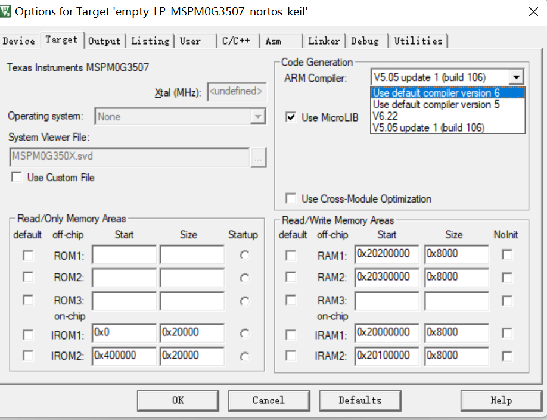Click the ROM2 Start address field
This screenshot has height=420, width=547.
pos(124,278)
